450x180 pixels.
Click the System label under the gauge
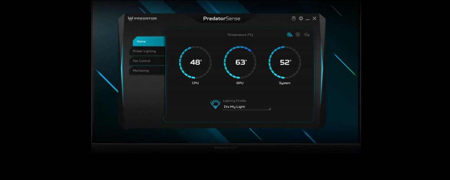(x=285, y=83)
